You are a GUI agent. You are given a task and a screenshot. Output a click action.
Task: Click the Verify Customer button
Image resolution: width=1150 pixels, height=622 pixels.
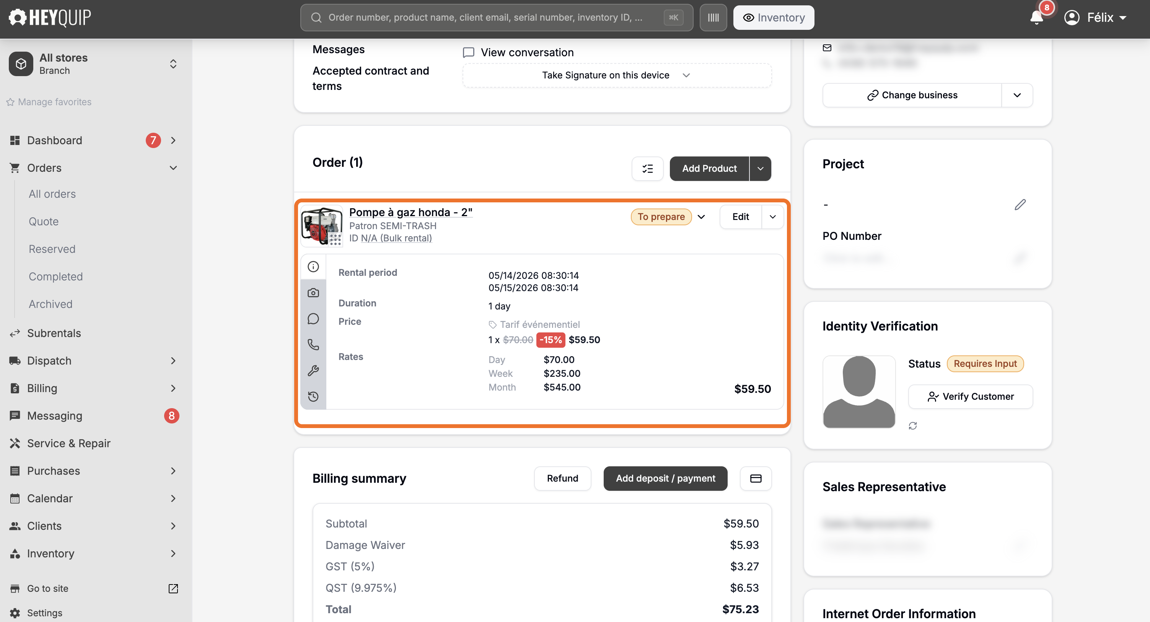[x=971, y=397]
